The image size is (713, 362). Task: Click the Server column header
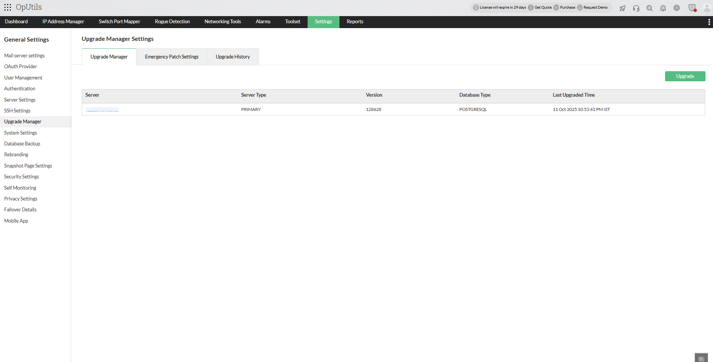pos(92,95)
